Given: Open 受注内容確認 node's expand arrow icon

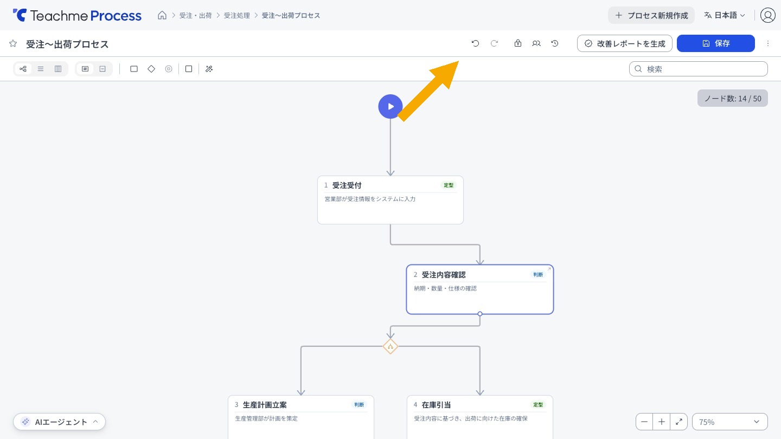Looking at the screenshot, I should click(x=549, y=269).
